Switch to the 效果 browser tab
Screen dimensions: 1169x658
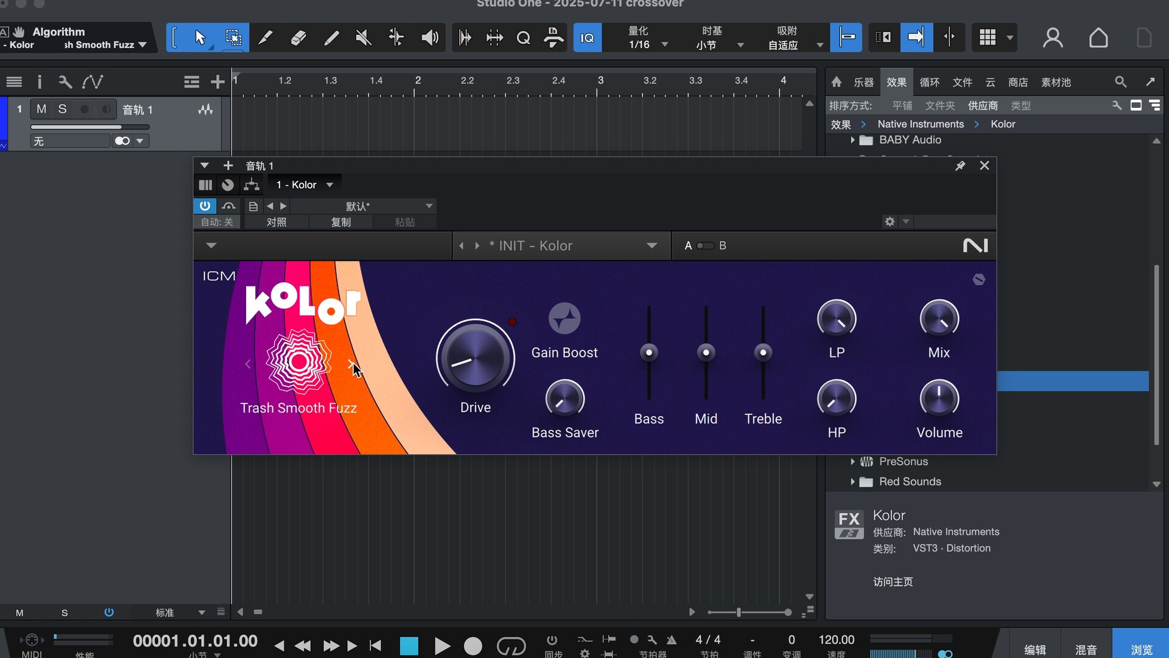896,82
